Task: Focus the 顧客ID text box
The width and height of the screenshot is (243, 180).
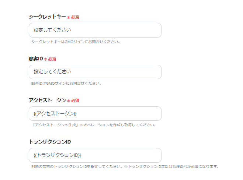Action: point(95,72)
